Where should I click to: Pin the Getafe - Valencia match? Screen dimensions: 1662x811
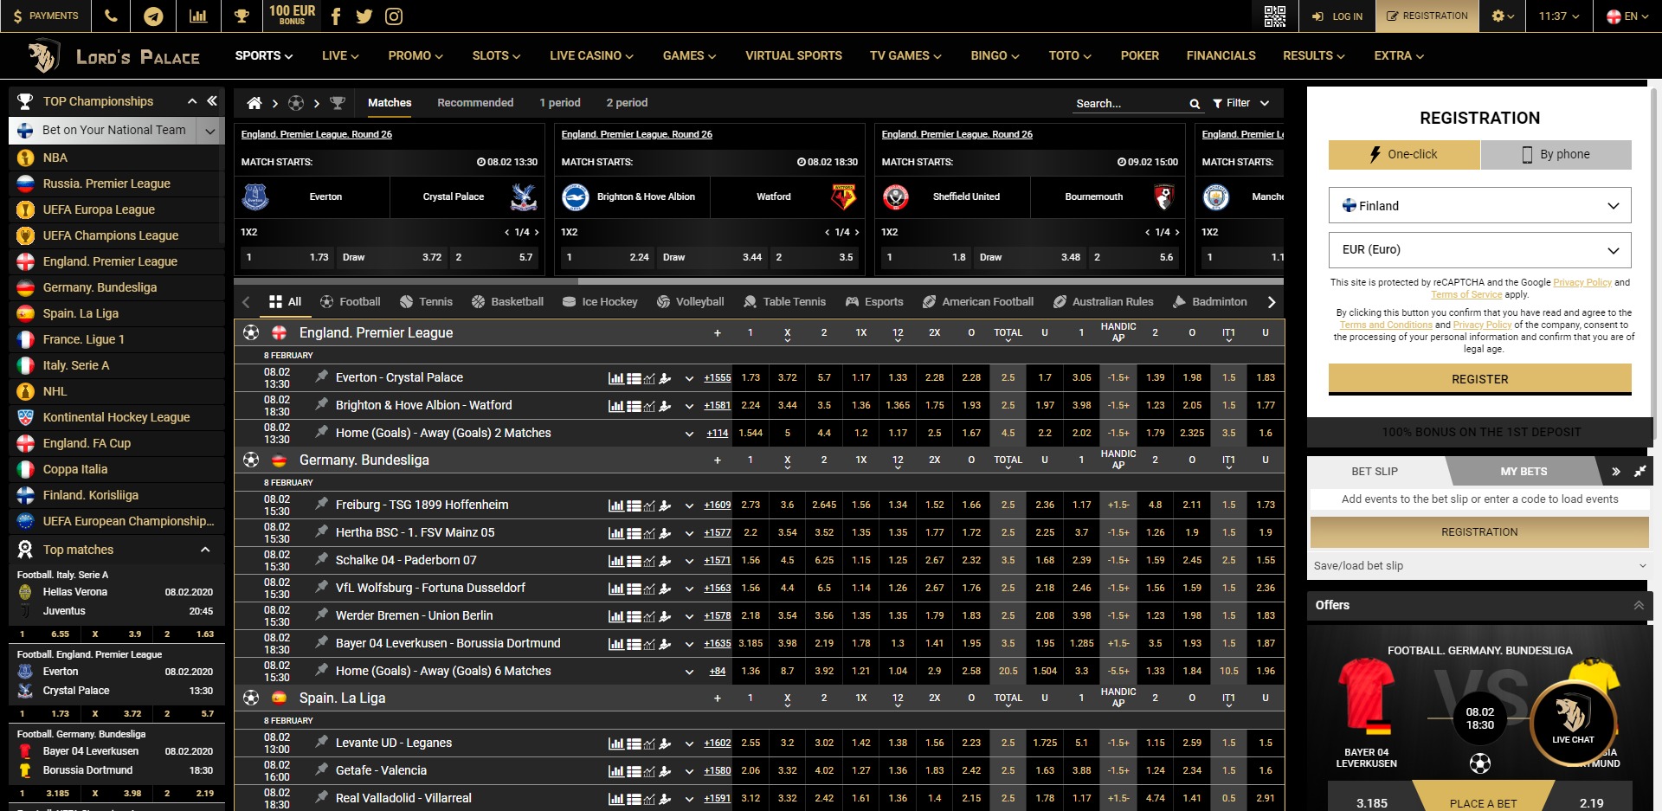(322, 769)
